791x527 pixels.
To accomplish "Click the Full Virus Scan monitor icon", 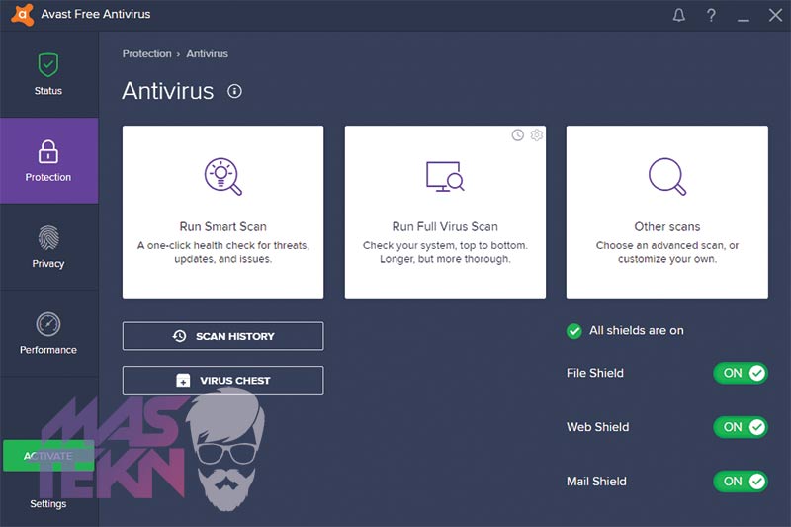I will [445, 177].
